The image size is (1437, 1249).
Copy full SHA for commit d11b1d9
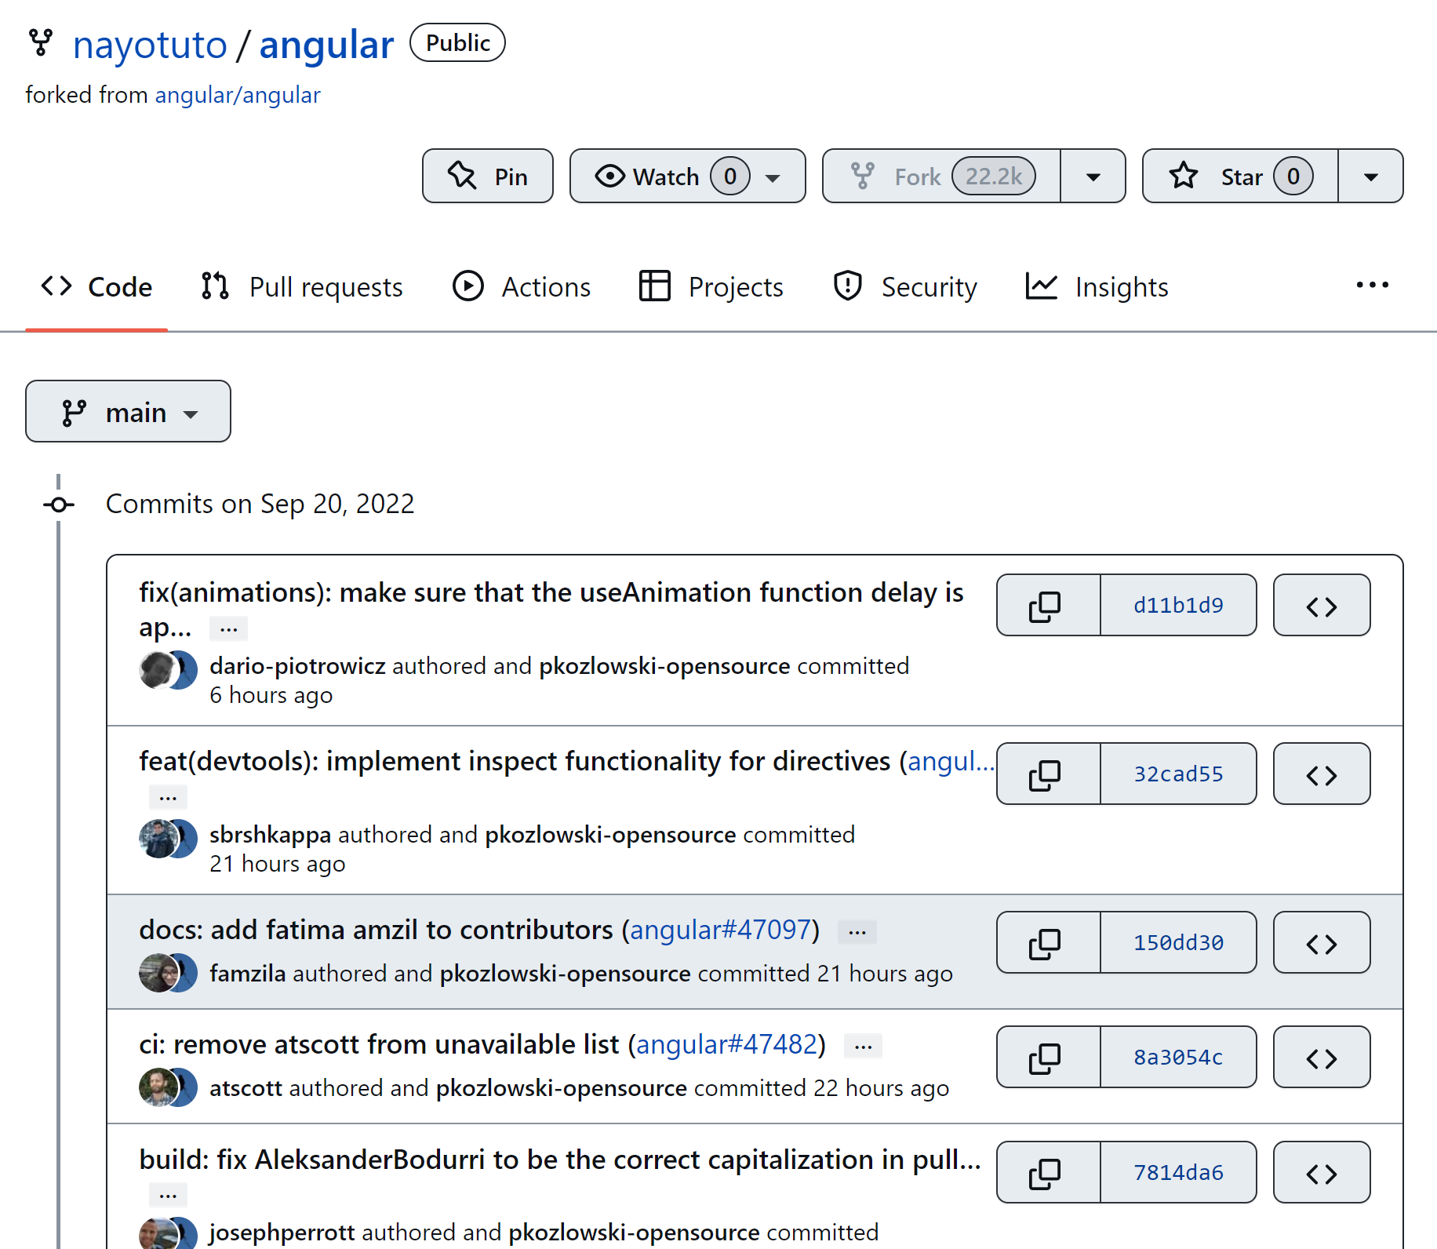[1048, 605]
